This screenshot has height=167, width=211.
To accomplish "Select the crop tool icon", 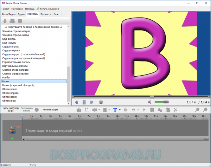I will coord(87,110).
